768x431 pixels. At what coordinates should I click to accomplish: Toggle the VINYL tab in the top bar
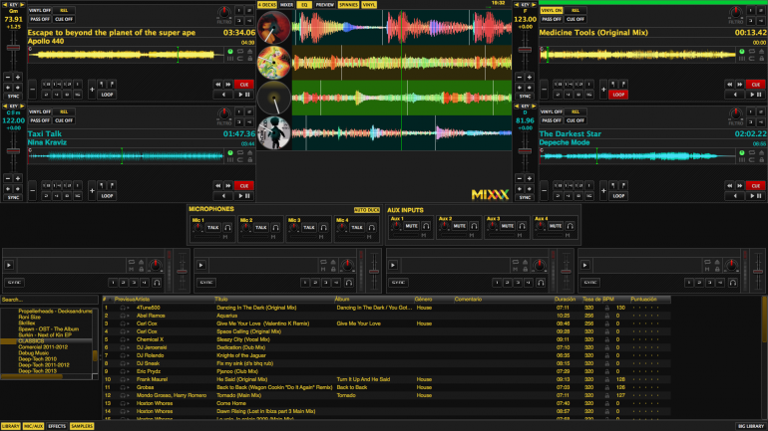[x=369, y=5]
